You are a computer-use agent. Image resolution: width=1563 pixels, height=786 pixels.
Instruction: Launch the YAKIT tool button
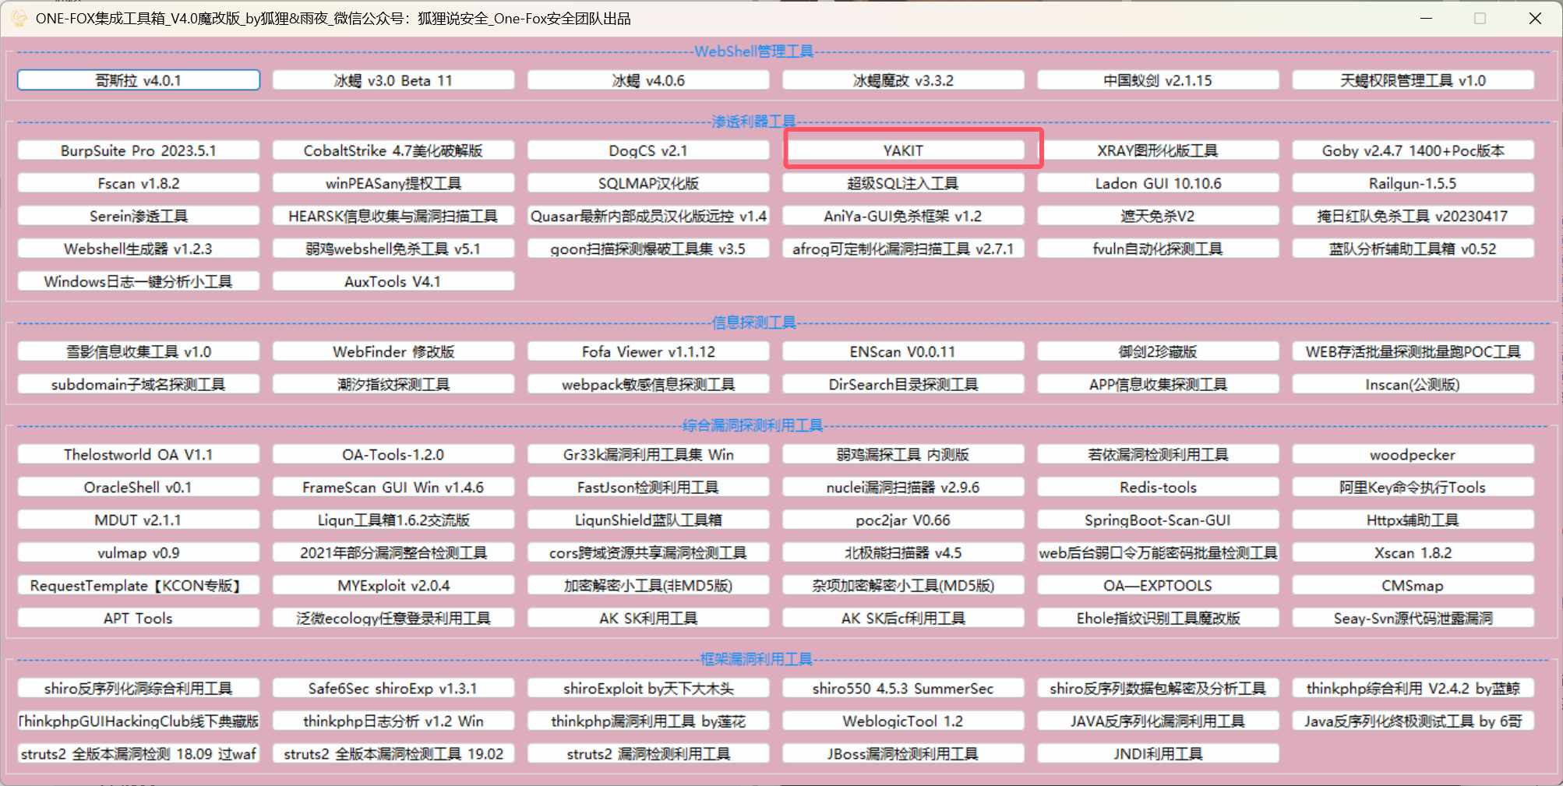pos(903,150)
